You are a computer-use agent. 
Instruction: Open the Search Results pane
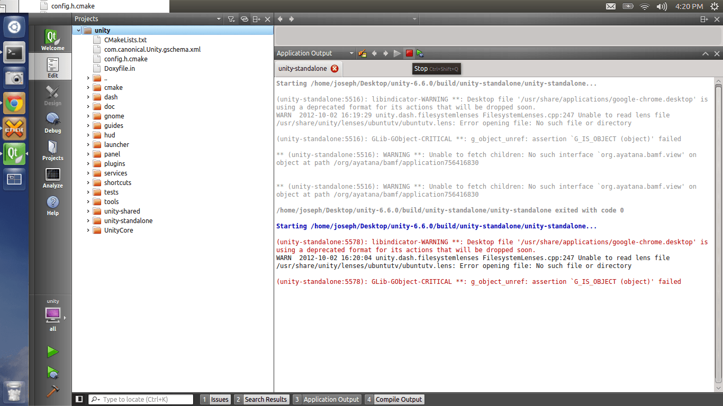click(261, 400)
